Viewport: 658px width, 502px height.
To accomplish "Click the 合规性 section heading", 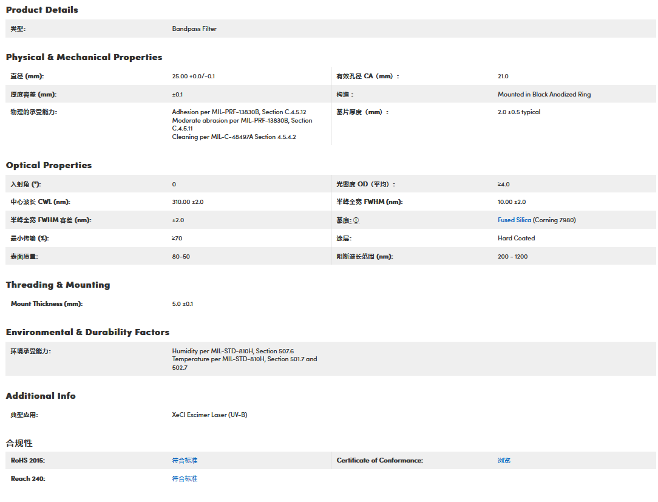I will 19,443.
